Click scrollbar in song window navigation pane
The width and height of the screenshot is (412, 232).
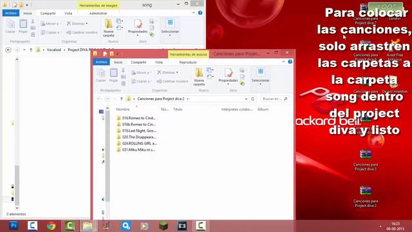(17, 186)
